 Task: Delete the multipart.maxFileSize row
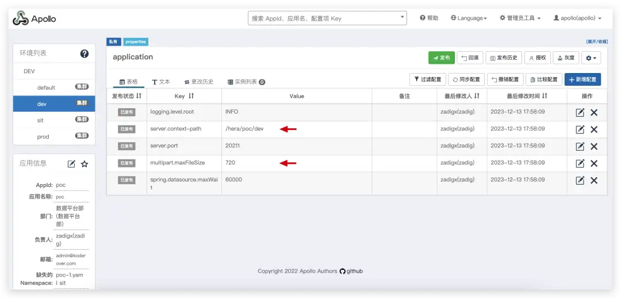click(x=594, y=163)
